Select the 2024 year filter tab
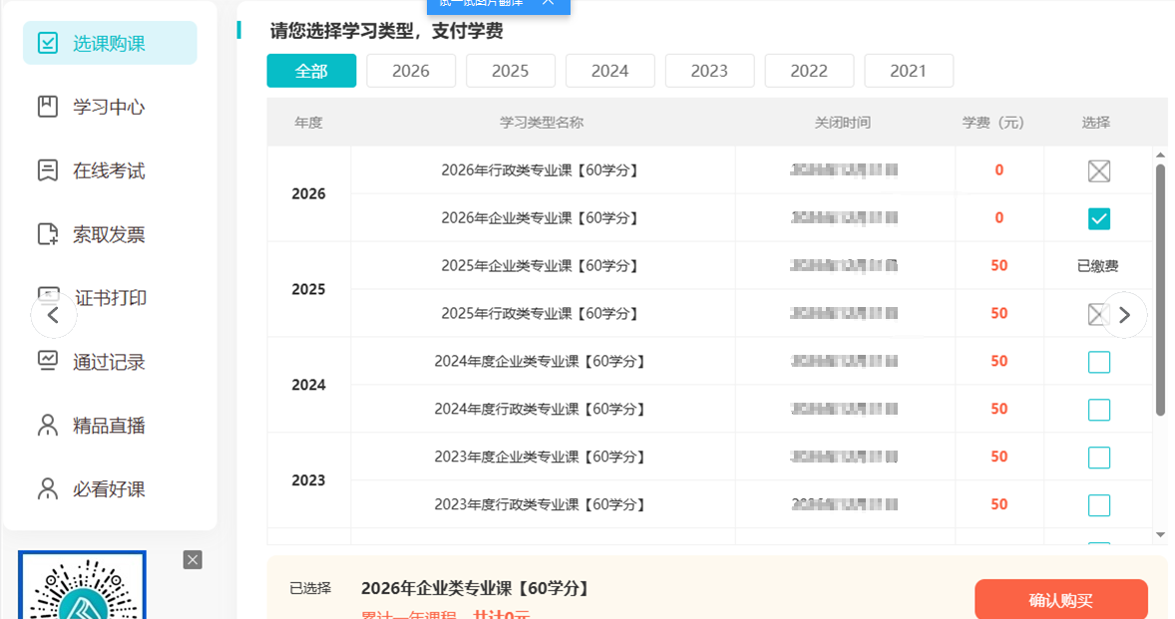 [x=610, y=71]
